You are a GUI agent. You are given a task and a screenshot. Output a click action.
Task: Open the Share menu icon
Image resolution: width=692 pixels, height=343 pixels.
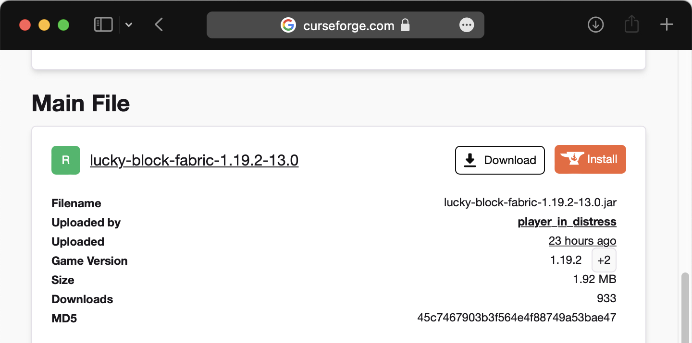point(631,24)
